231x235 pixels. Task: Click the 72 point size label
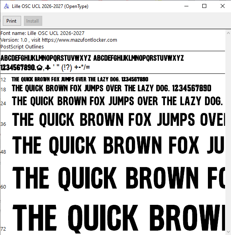click(3, 229)
